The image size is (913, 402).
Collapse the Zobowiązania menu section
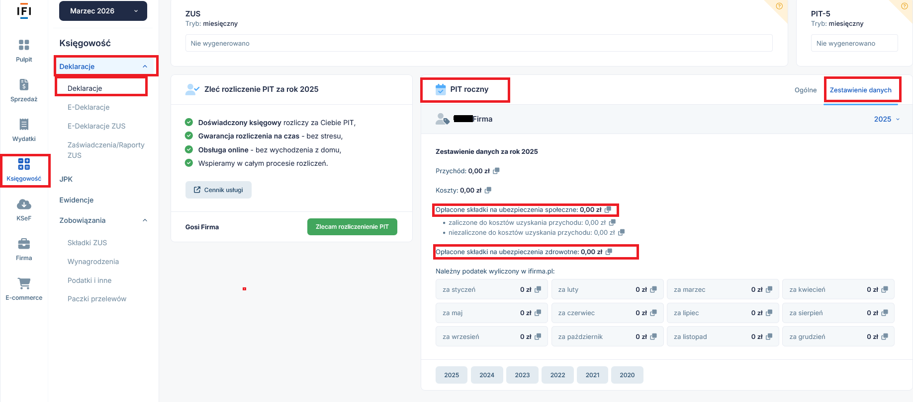tap(145, 220)
